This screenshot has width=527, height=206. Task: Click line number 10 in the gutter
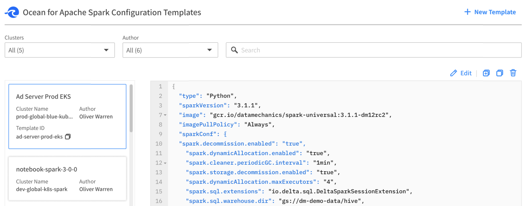tap(159, 144)
